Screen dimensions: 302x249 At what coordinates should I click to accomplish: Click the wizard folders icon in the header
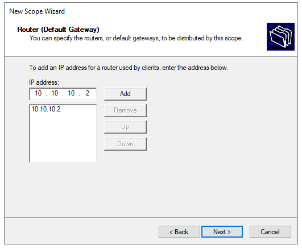280,36
